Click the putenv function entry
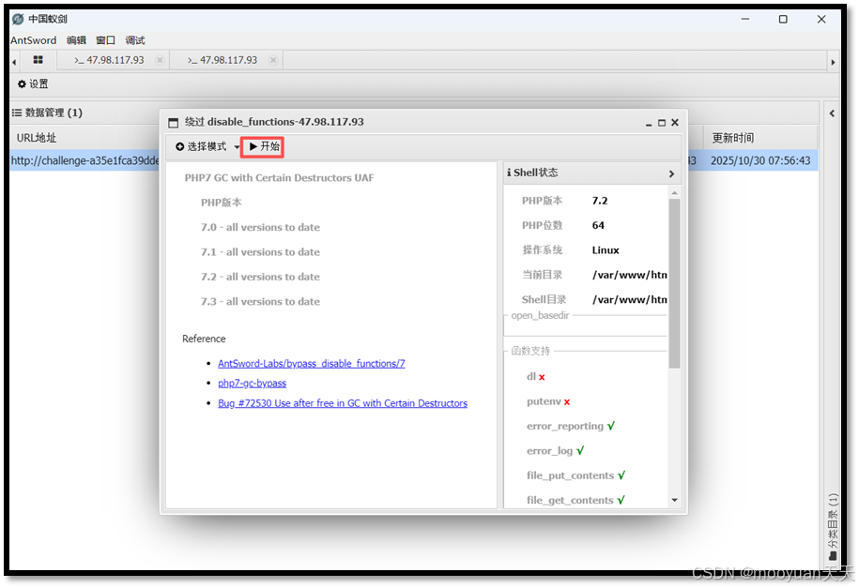The height and width of the screenshot is (588, 859). 548,402
